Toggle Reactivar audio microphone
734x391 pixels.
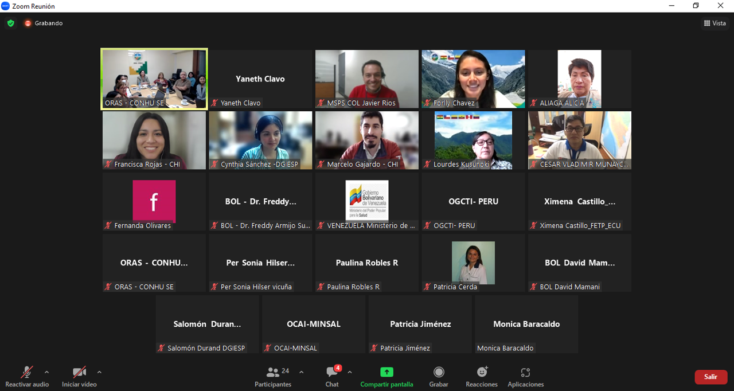coord(27,373)
